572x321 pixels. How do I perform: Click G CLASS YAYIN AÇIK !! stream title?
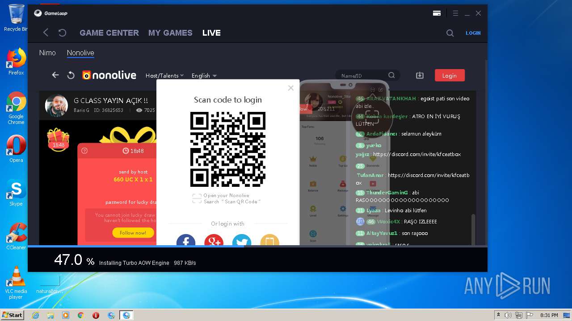[x=111, y=101]
